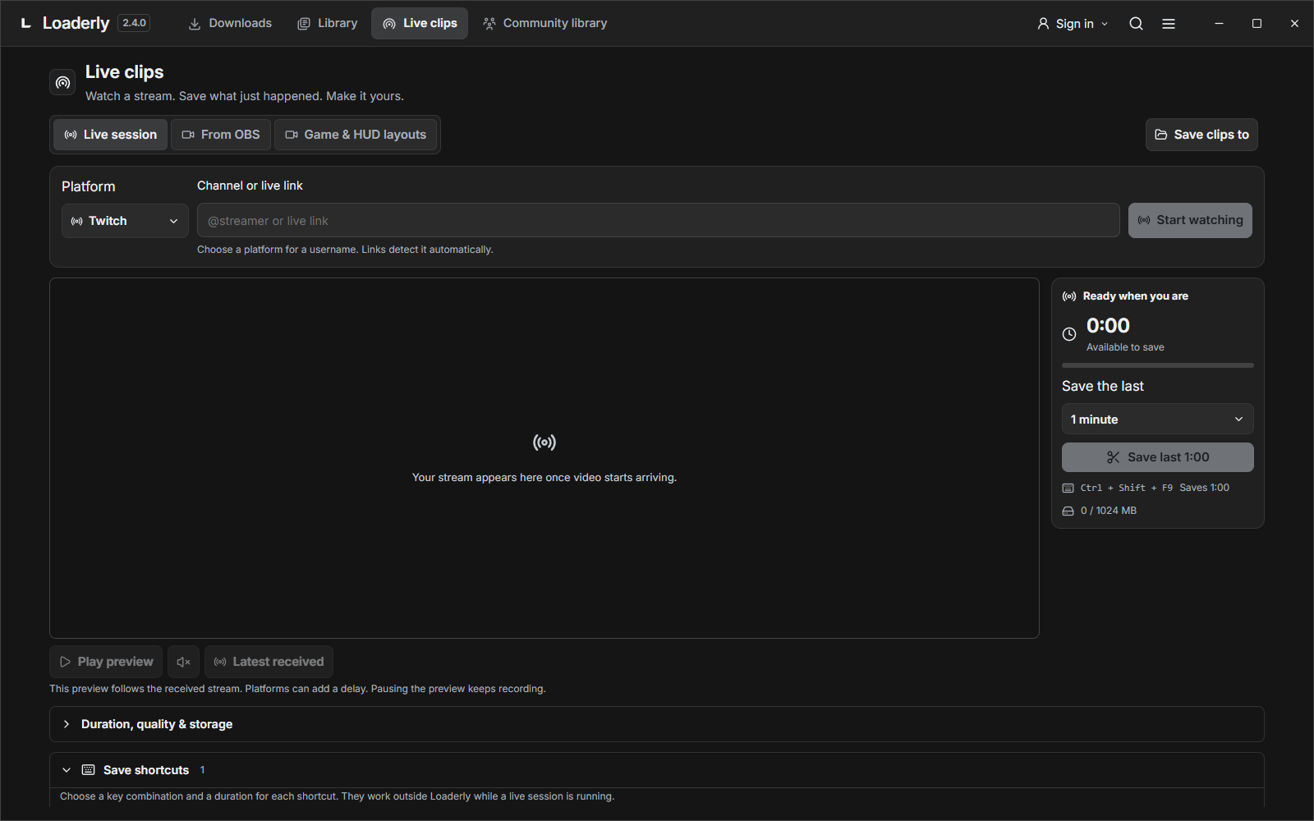Viewport: 1314px width, 821px height.
Task: Select the Live clips tab
Action: pos(420,23)
